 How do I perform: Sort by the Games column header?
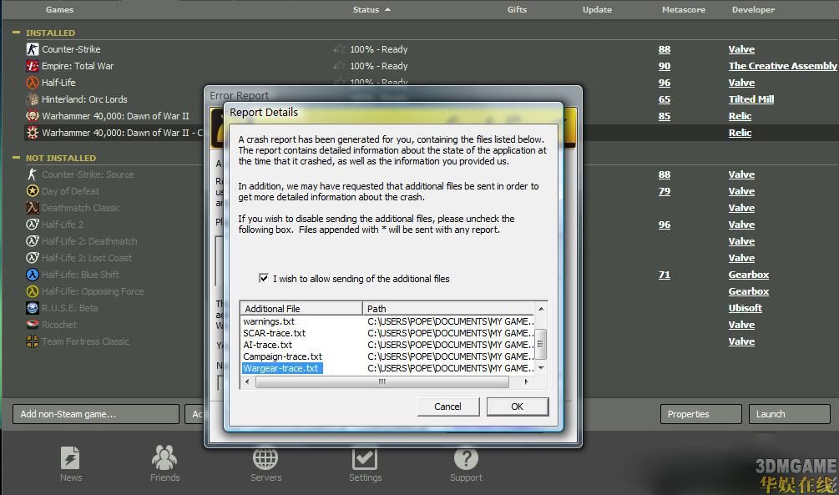59,10
